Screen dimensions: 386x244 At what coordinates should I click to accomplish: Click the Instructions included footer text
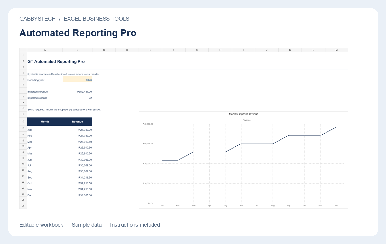[x=135, y=225]
